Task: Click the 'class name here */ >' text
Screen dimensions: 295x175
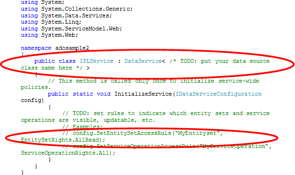Action: coord(55,68)
